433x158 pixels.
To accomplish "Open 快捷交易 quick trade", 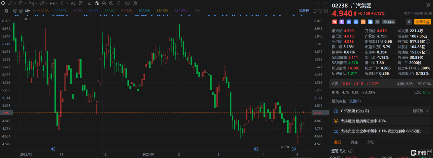I will point(422,22).
